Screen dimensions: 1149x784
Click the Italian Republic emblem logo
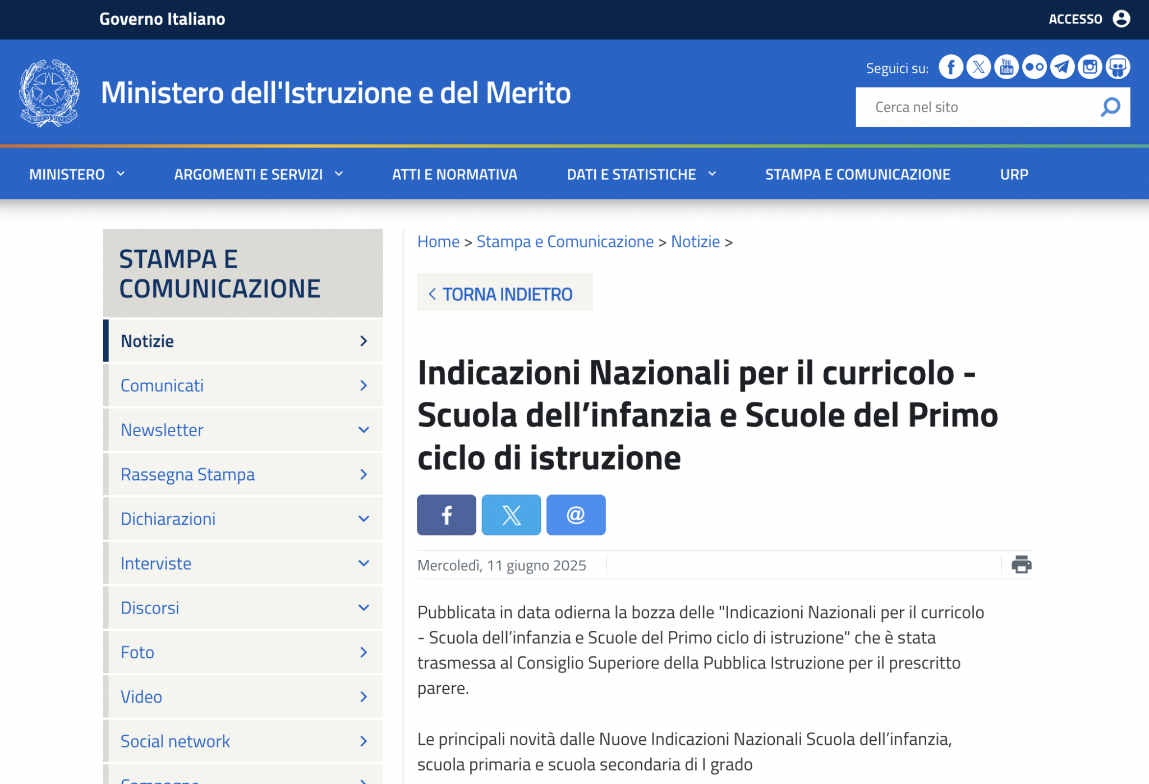(49, 93)
